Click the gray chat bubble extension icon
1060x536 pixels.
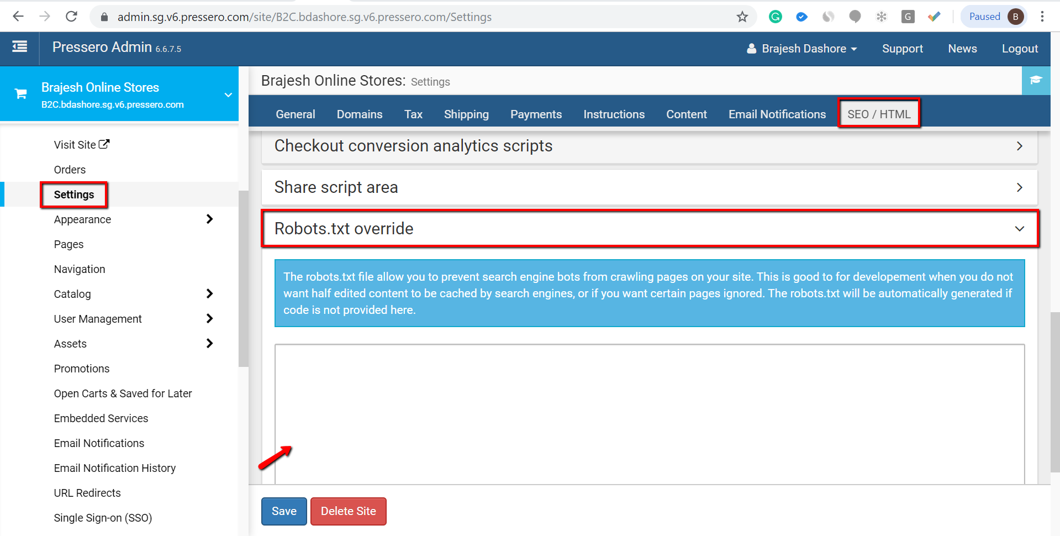855,17
